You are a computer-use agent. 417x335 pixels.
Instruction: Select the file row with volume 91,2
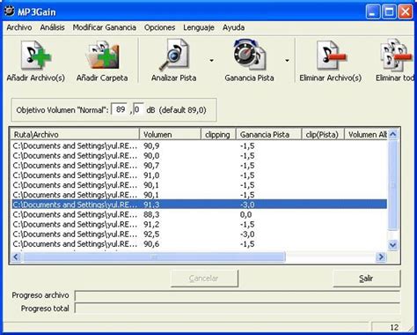point(200,224)
